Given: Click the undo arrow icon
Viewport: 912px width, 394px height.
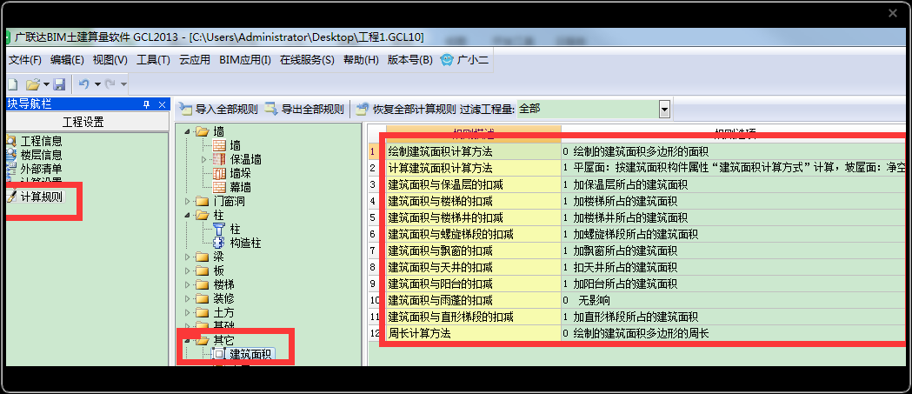Looking at the screenshot, I should pos(83,84).
